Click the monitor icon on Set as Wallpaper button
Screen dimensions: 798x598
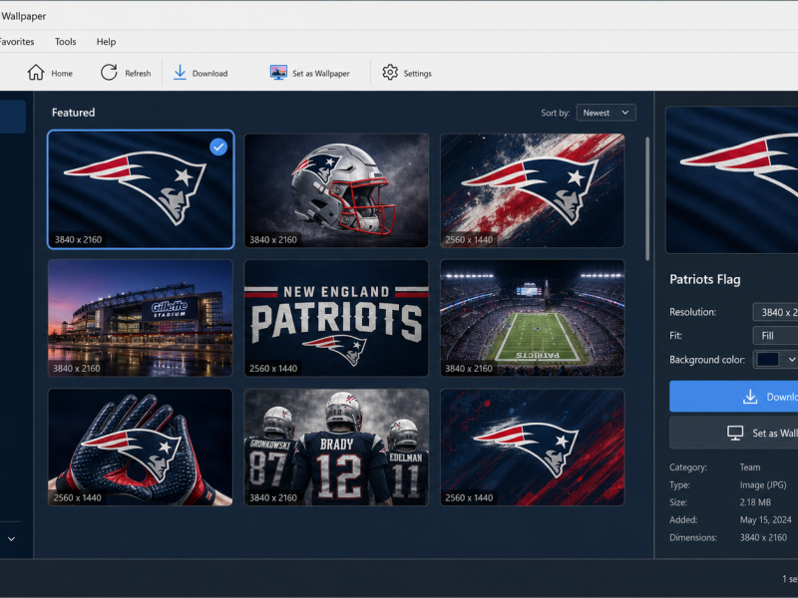tap(735, 433)
